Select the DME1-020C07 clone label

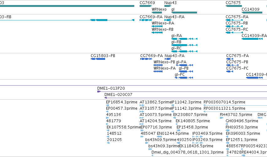click(x=118, y=95)
